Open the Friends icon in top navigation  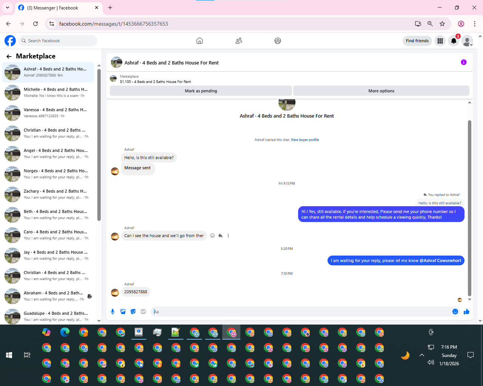(x=239, y=41)
